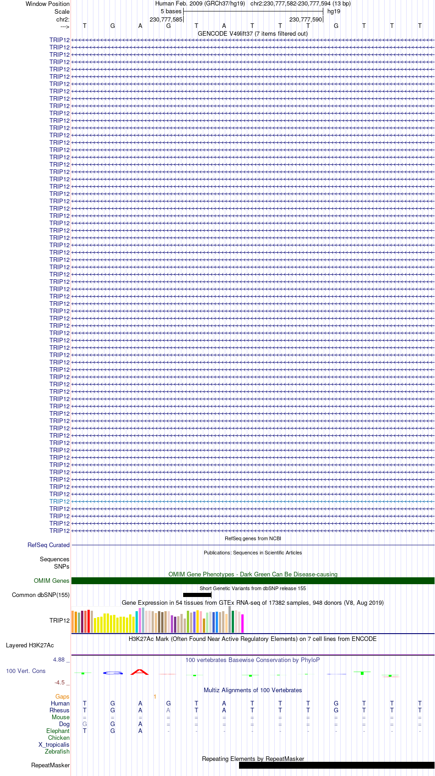Select the black dbSNP variant item
This screenshot has width=435, height=776.
[197, 595]
